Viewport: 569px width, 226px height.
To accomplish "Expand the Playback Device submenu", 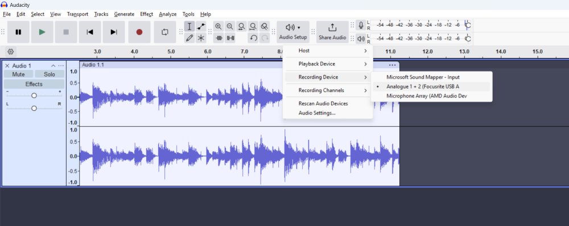I will (328, 64).
